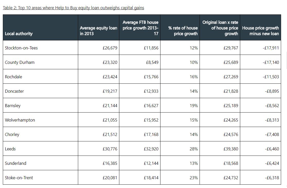
Task: Click Doncaster's £19,217 equity loan value
Action: [110, 91]
